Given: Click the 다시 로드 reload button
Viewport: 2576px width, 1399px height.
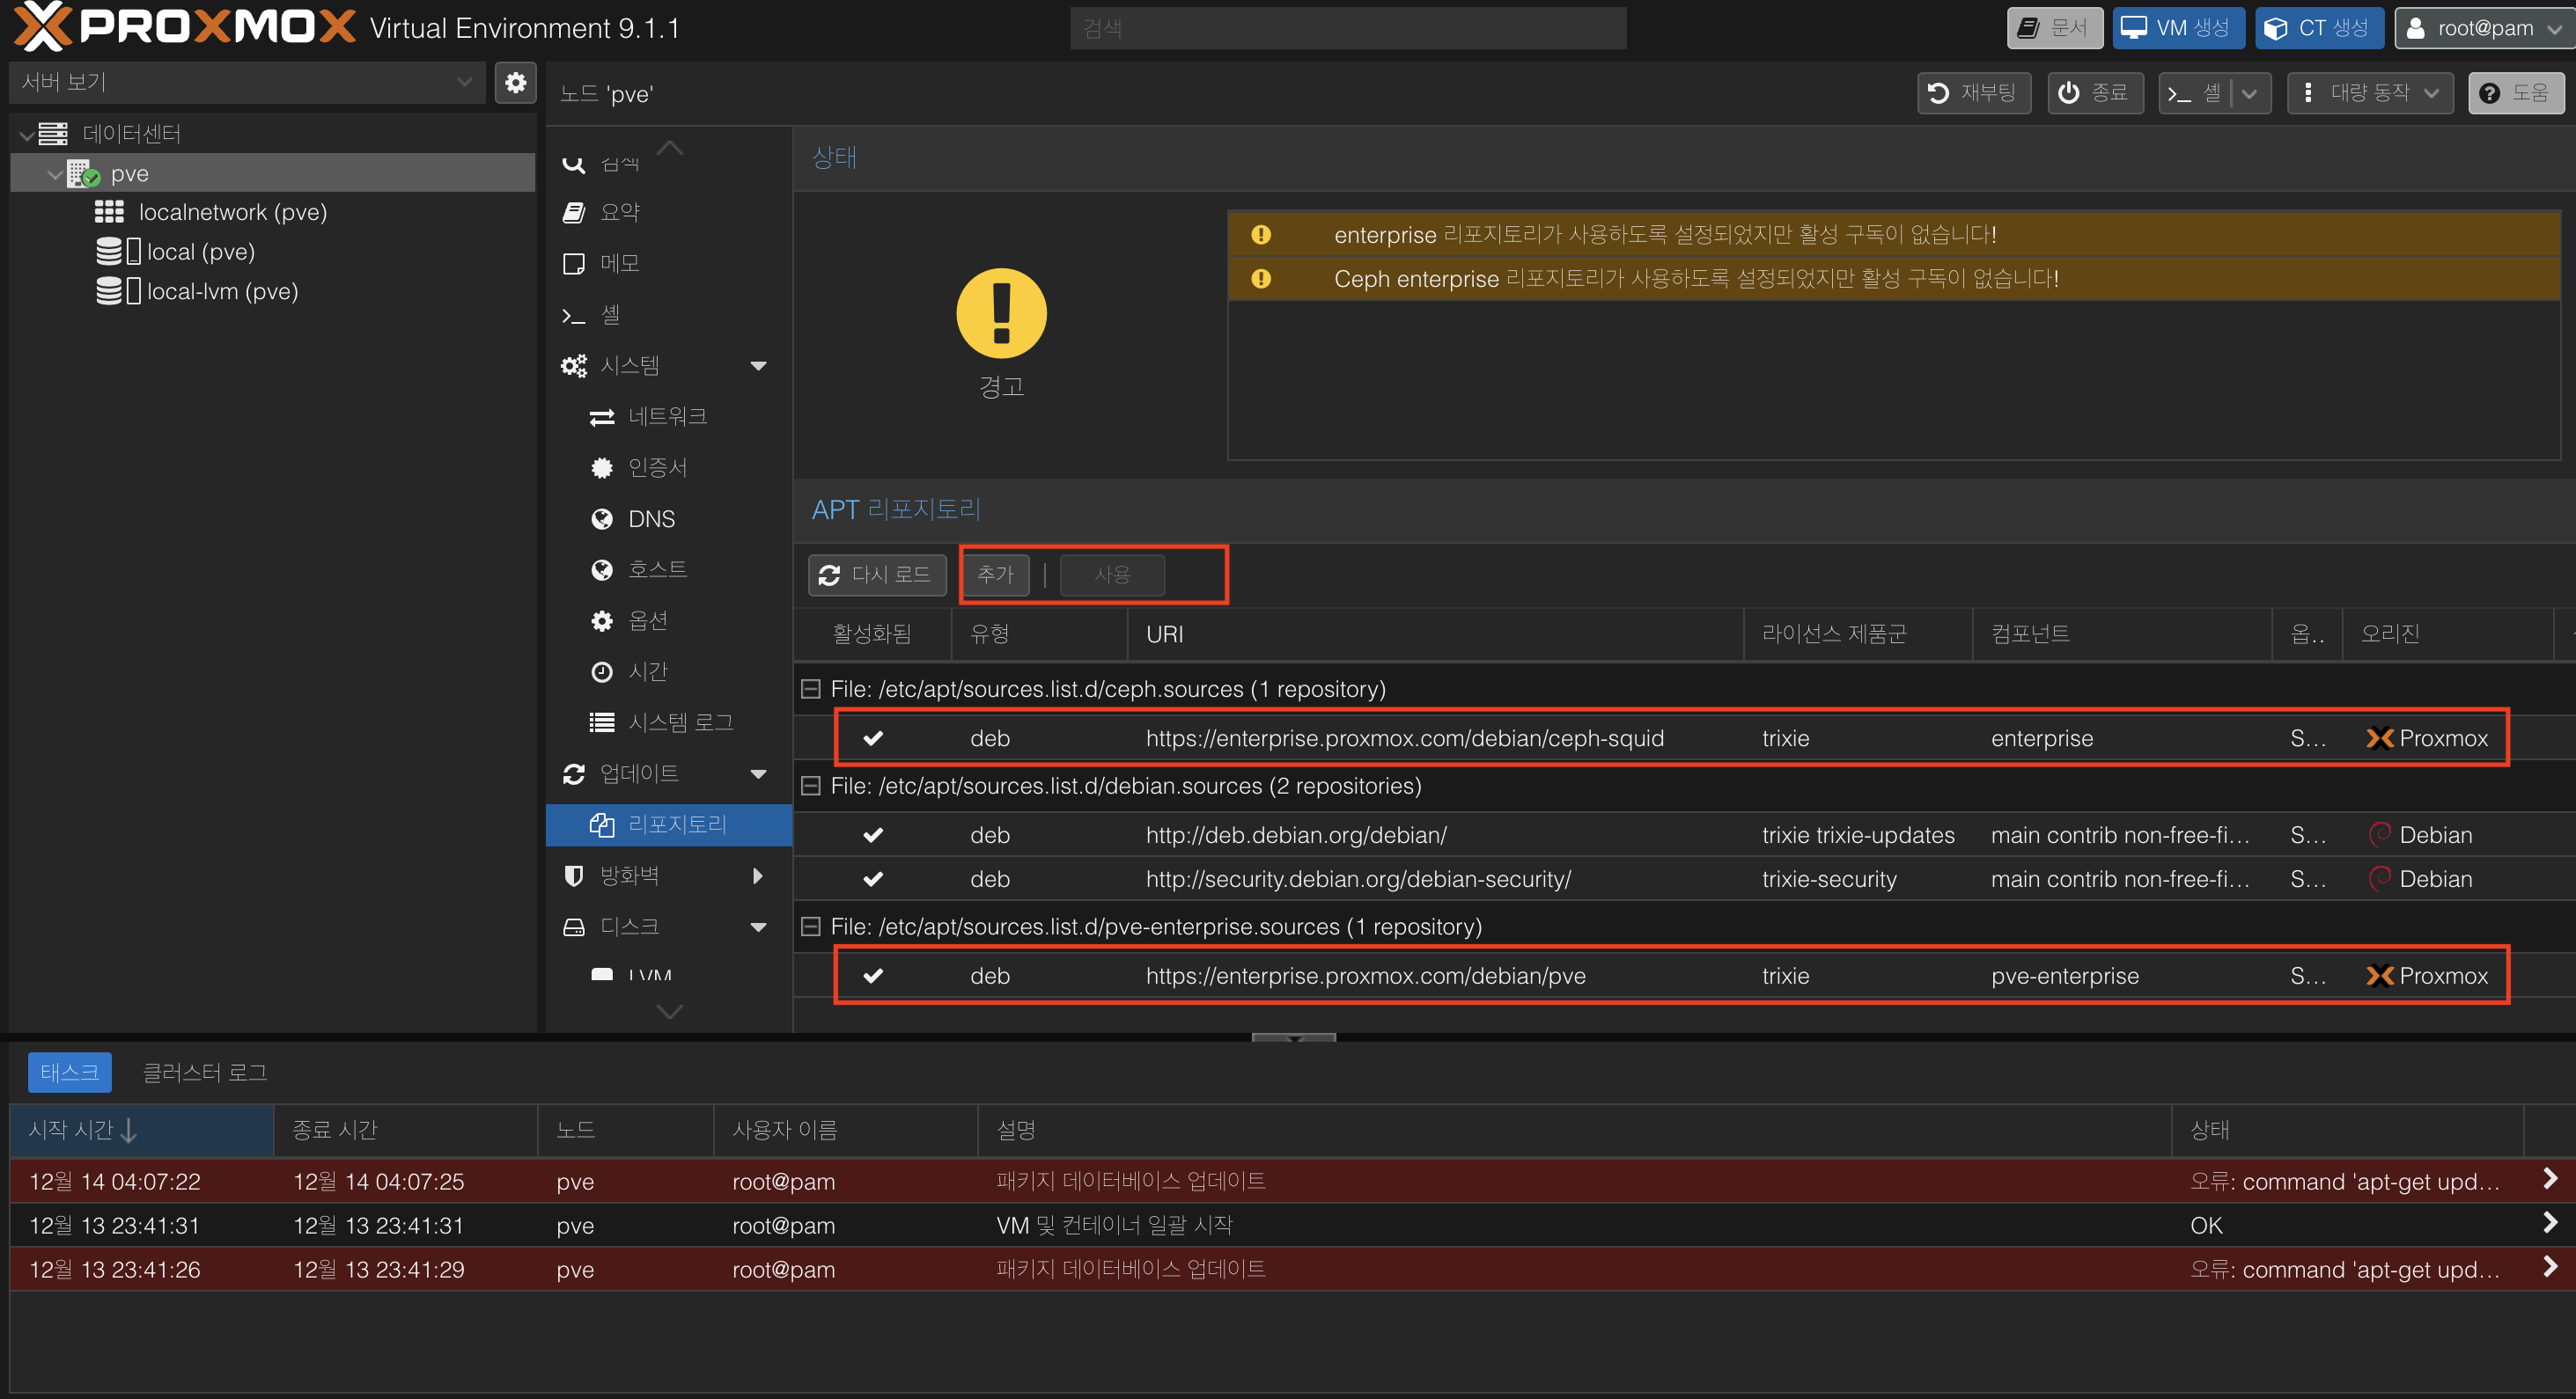Looking at the screenshot, I should (876, 575).
